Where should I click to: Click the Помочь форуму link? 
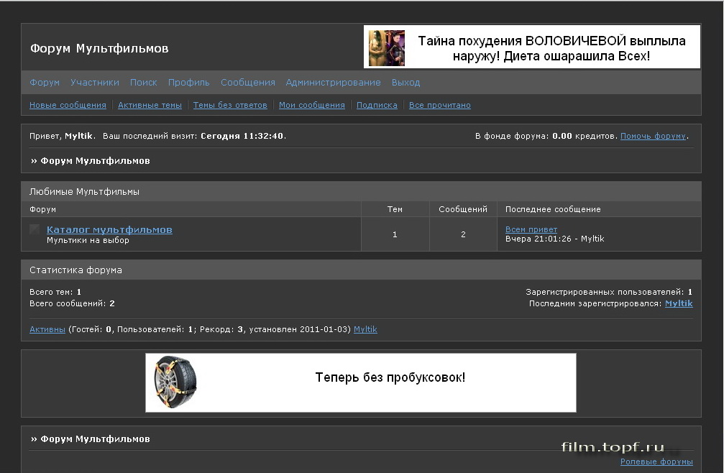point(653,135)
